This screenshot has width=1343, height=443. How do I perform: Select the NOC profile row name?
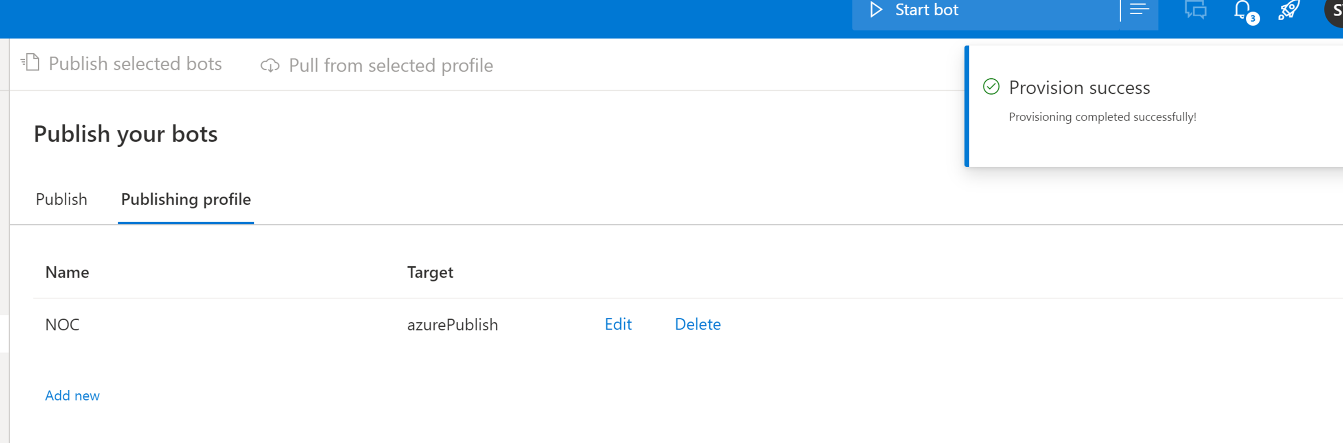(62, 325)
